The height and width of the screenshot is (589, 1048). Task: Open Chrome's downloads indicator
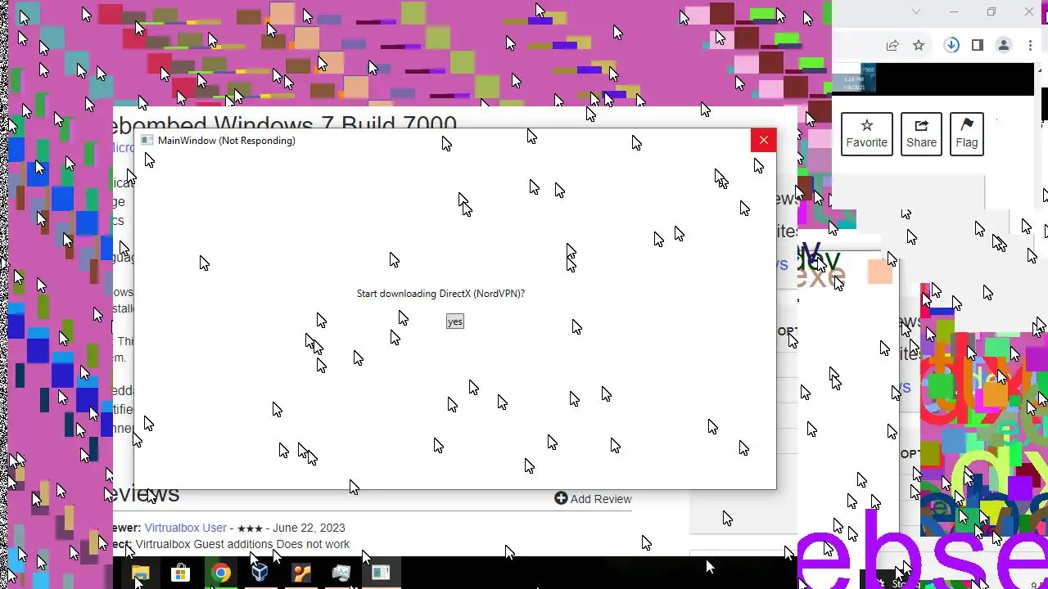point(951,46)
